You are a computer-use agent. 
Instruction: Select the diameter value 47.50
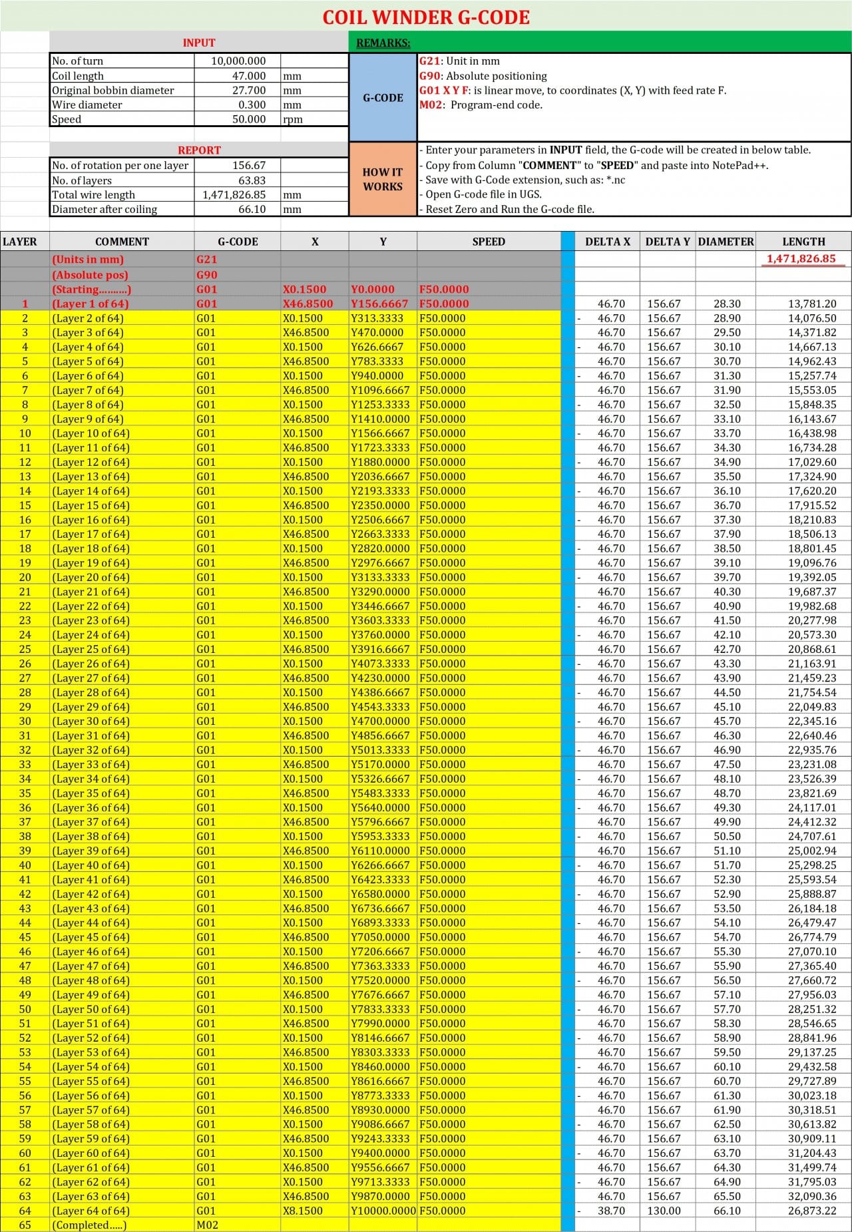tap(726, 764)
